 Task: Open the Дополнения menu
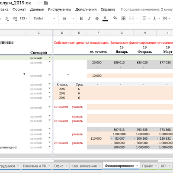click(86, 10)
